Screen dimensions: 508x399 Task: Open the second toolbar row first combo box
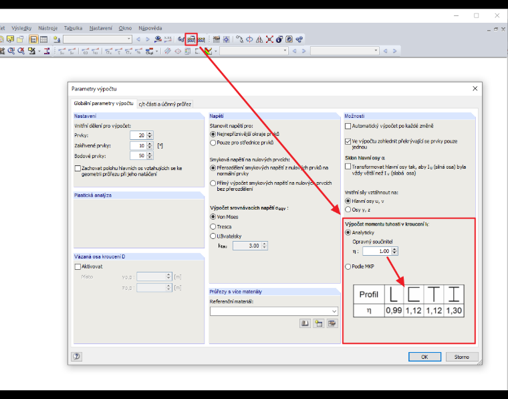[254, 51]
